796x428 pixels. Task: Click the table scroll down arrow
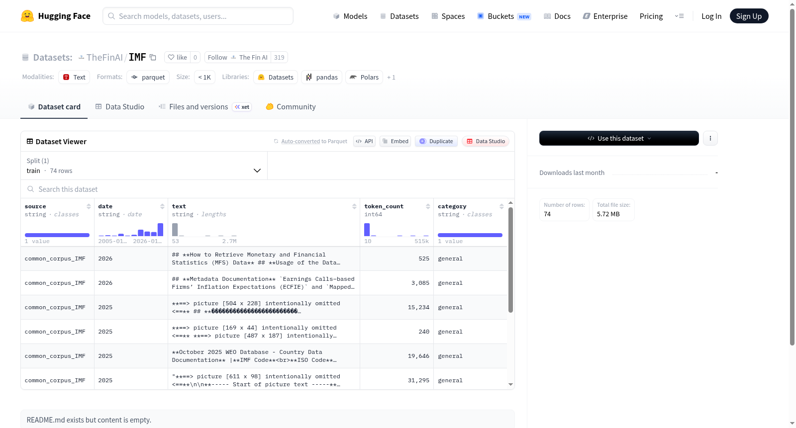point(510,384)
